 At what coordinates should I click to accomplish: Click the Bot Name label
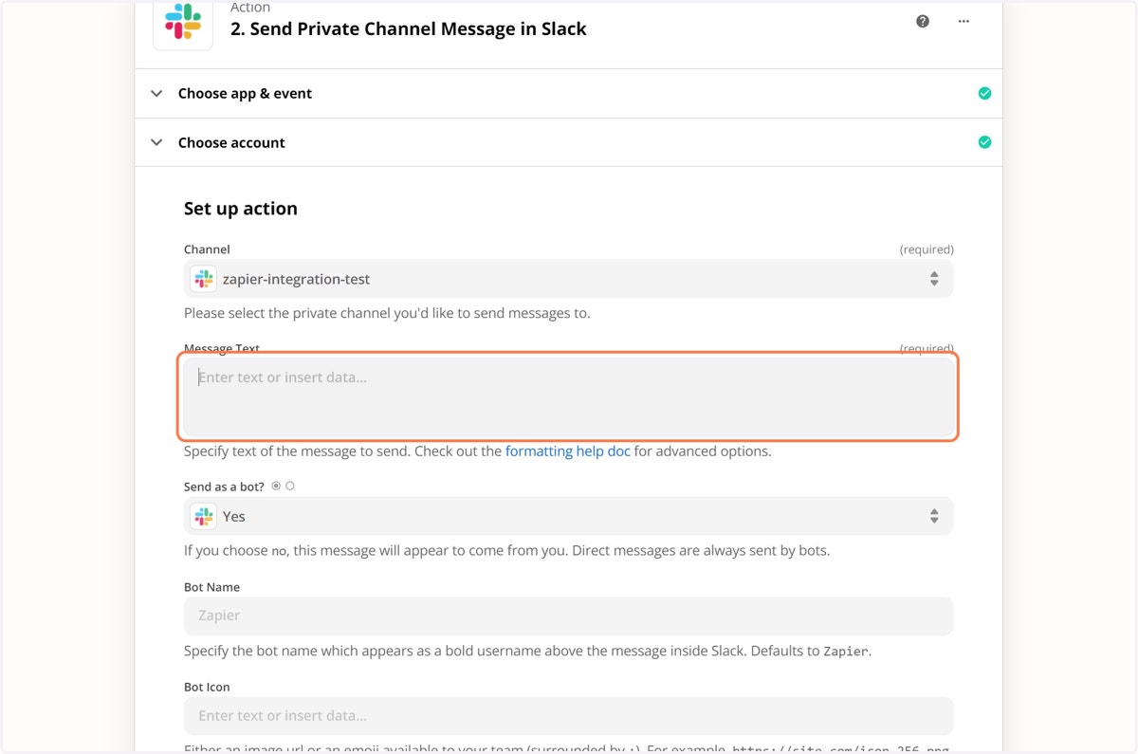(211, 587)
